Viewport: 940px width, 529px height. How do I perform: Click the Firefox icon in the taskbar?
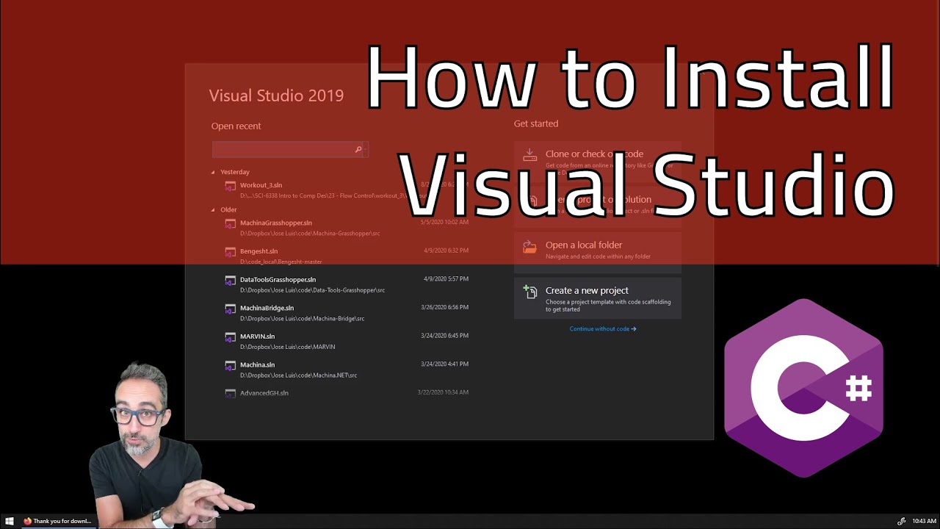(27, 521)
